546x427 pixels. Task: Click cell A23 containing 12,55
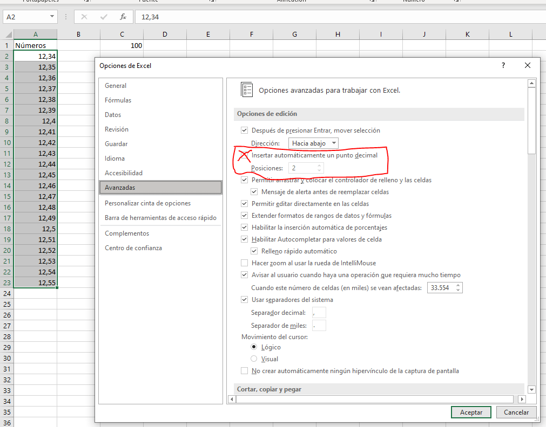tap(35, 283)
